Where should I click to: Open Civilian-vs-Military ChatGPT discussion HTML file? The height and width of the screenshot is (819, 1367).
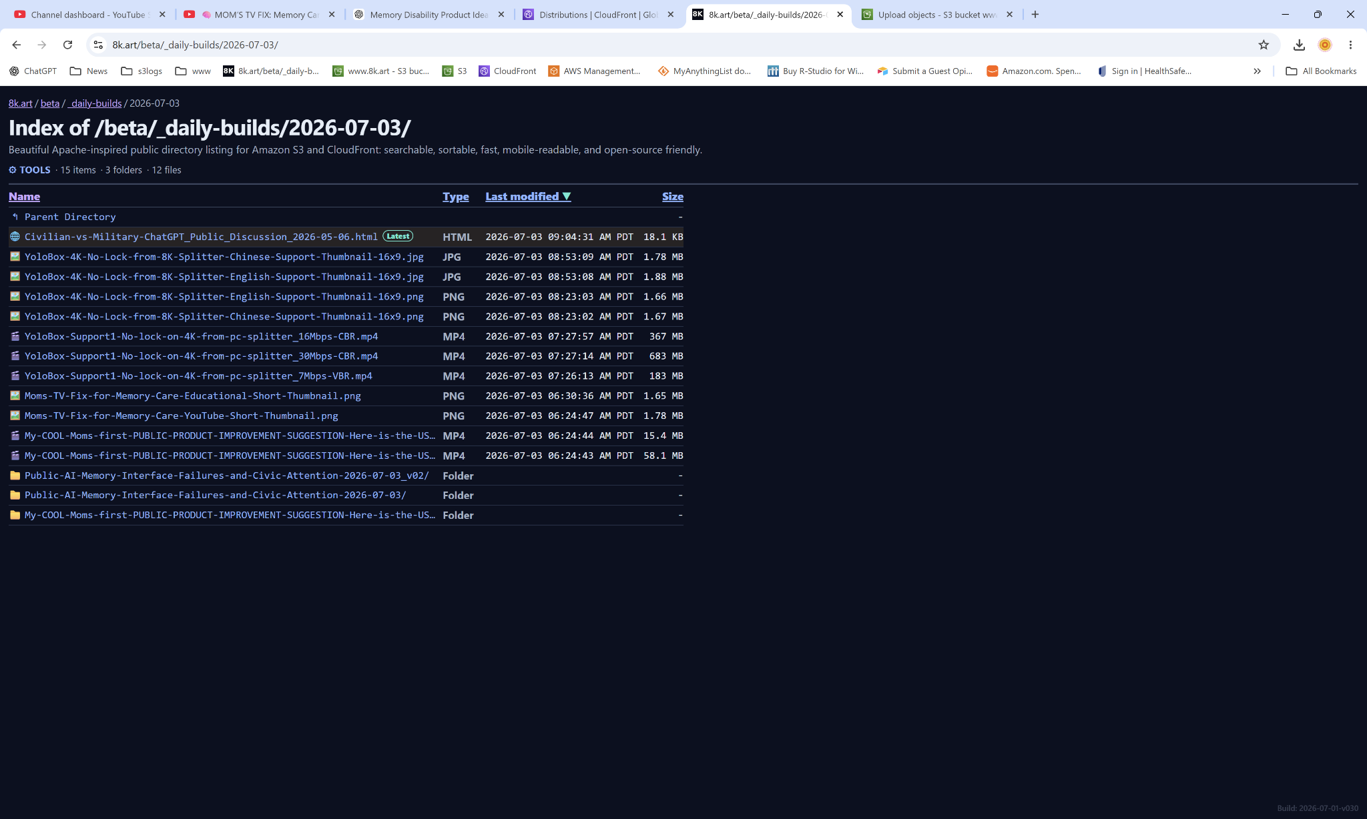coord(201,237)
